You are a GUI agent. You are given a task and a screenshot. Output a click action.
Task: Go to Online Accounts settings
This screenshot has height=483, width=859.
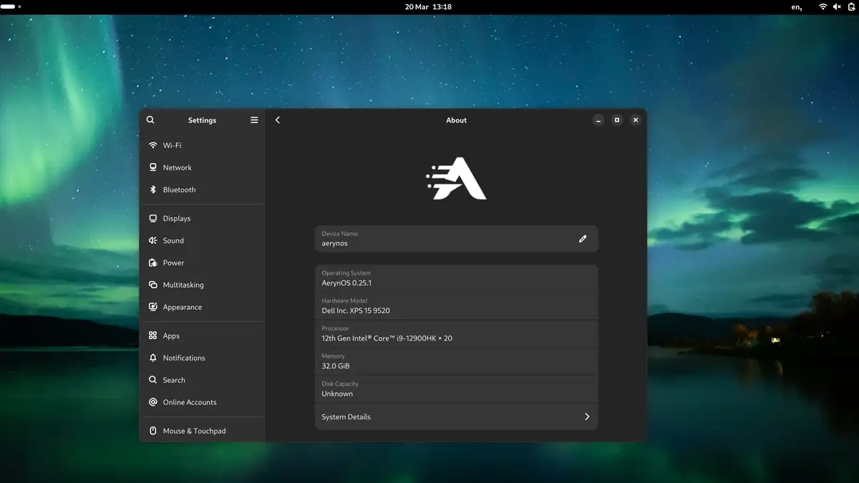tap(189, 402)
